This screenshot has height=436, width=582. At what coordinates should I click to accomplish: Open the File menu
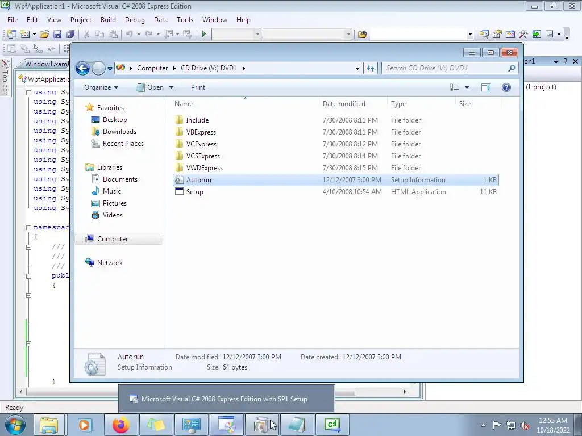pos(13,20)
